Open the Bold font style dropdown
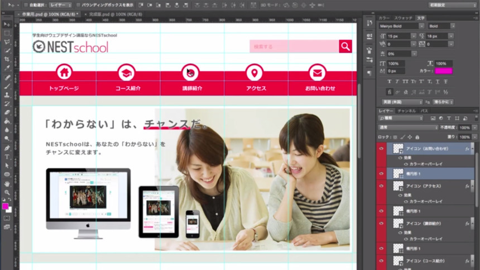The width and height of the screenshot is (480, 270). pos(453,26)
